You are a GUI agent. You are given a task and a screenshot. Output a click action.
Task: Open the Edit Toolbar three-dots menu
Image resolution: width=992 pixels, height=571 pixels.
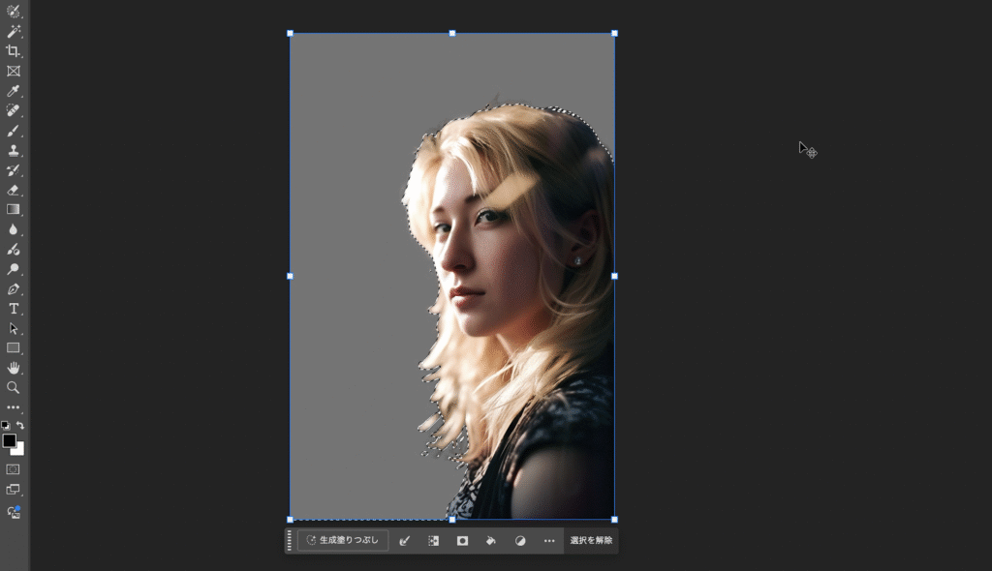click(13, 407)
